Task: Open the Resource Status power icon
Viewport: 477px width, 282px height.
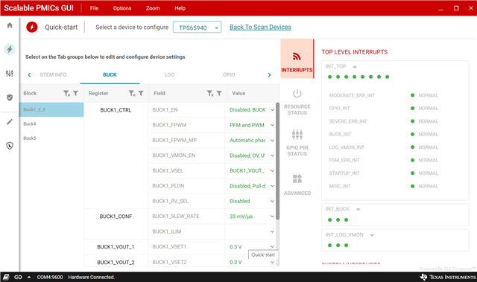Action: [x=297, y=94]
